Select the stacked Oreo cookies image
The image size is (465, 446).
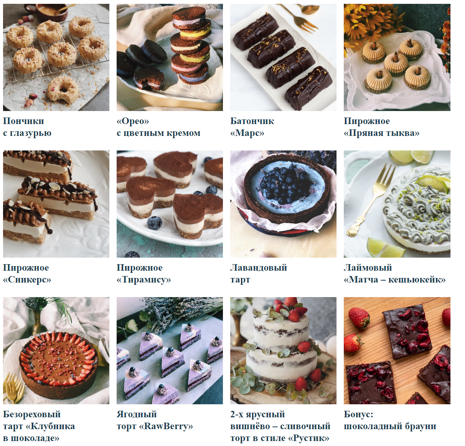click(170, 57)
